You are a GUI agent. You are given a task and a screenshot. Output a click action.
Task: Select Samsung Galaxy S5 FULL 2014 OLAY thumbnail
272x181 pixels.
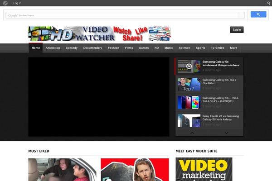click(x=189, y=102)
